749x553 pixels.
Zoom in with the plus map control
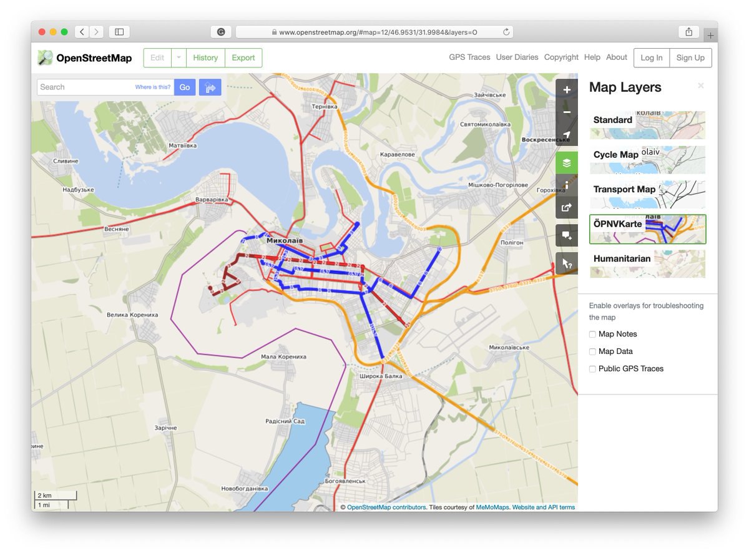[x=567, y=90]
